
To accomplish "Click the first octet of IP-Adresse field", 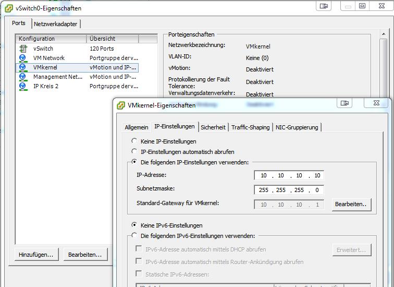I will [x=264, y=175].
